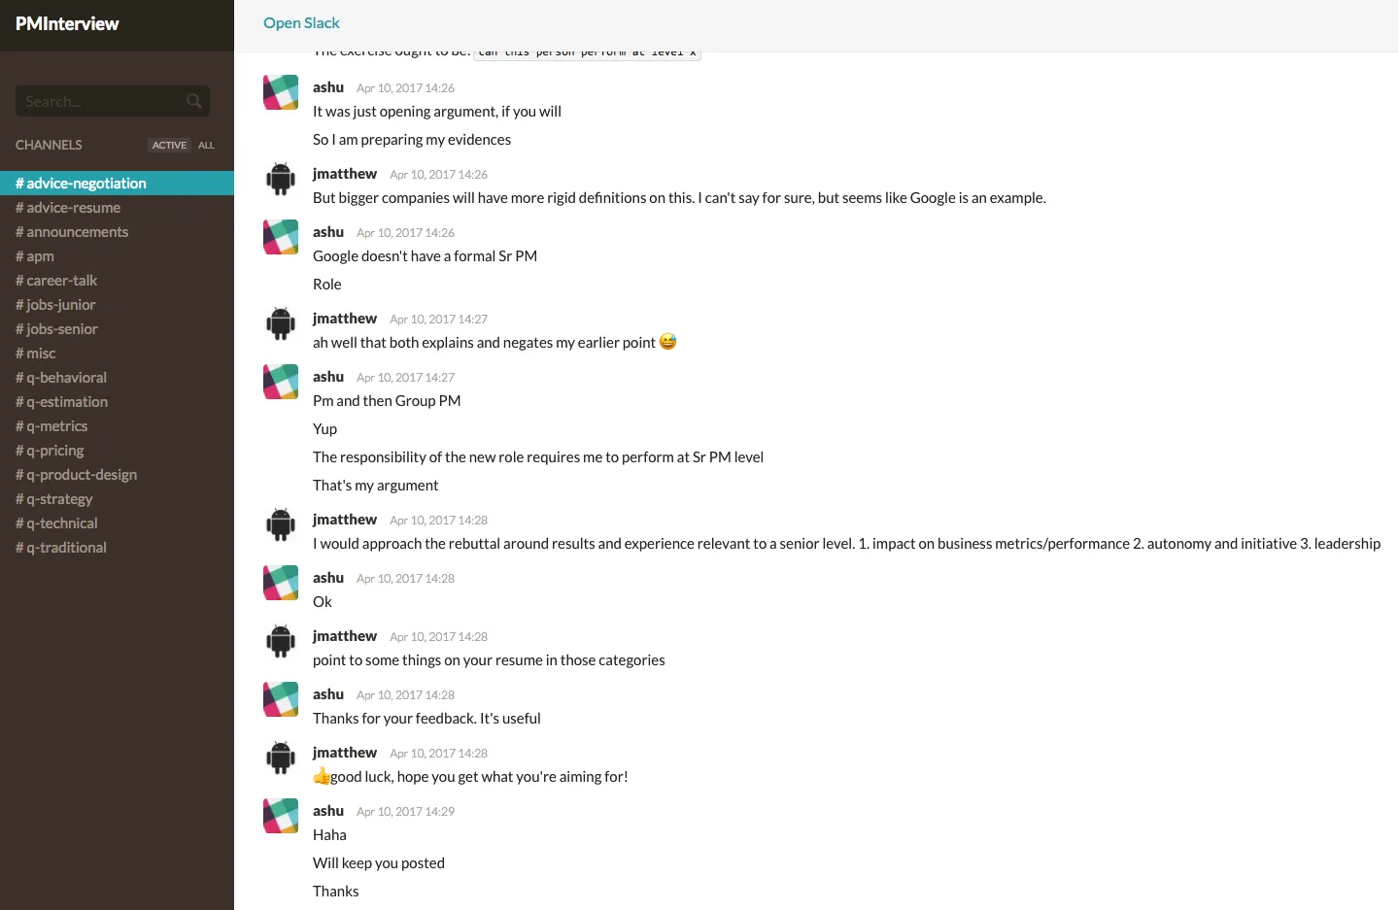Click ashu's avatar beside the "Haha" message
Viewport: 1398px width, 910px height.
(281, 816)
